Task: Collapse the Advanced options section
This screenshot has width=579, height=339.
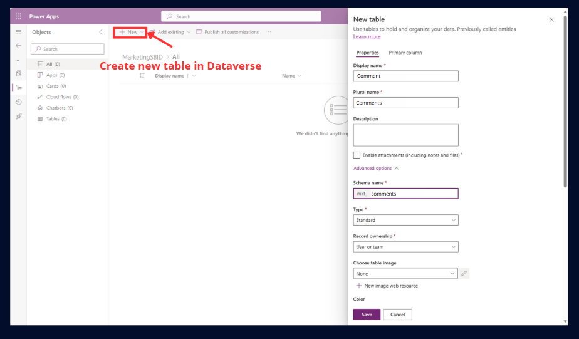Action: coord(376,169)
